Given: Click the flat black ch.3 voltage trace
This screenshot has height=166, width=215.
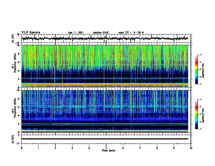Looking at the screenshot, I should [105, 139].
